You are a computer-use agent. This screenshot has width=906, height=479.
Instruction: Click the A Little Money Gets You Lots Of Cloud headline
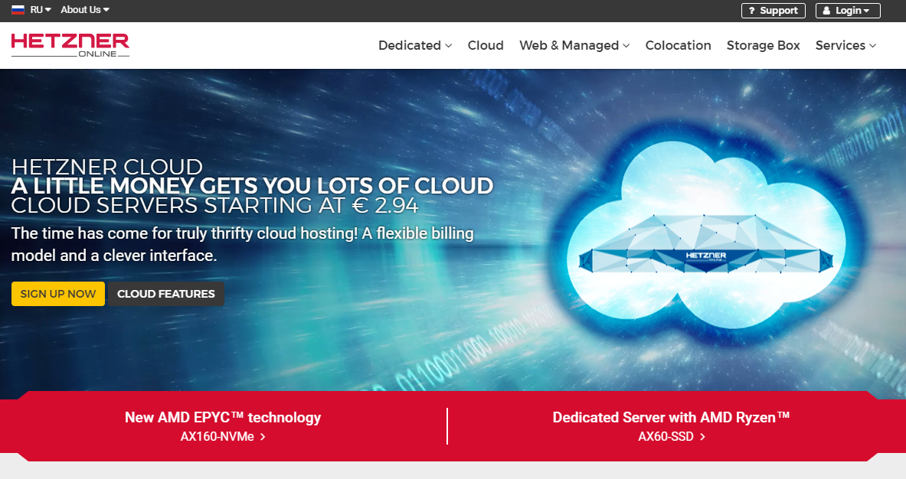[x=252, y=186]
